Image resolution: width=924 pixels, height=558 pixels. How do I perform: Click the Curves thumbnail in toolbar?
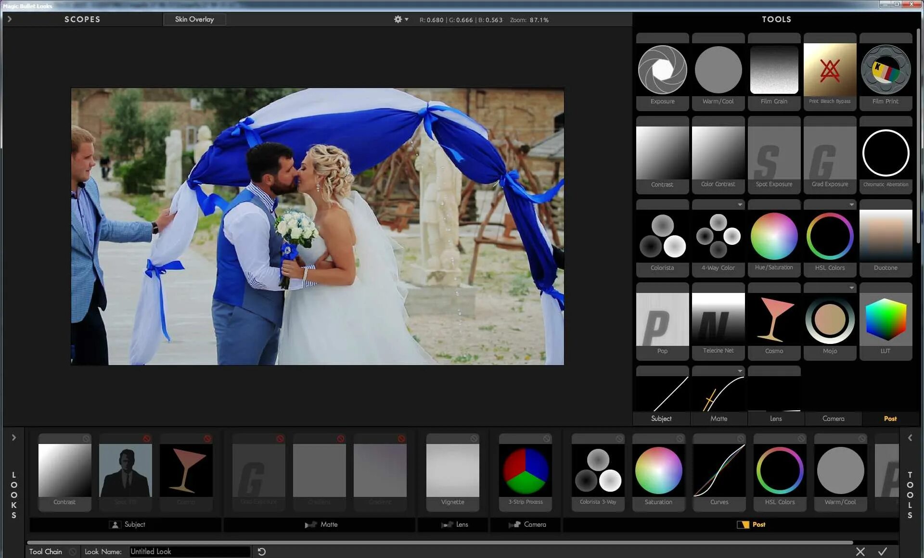coord(718,469)
